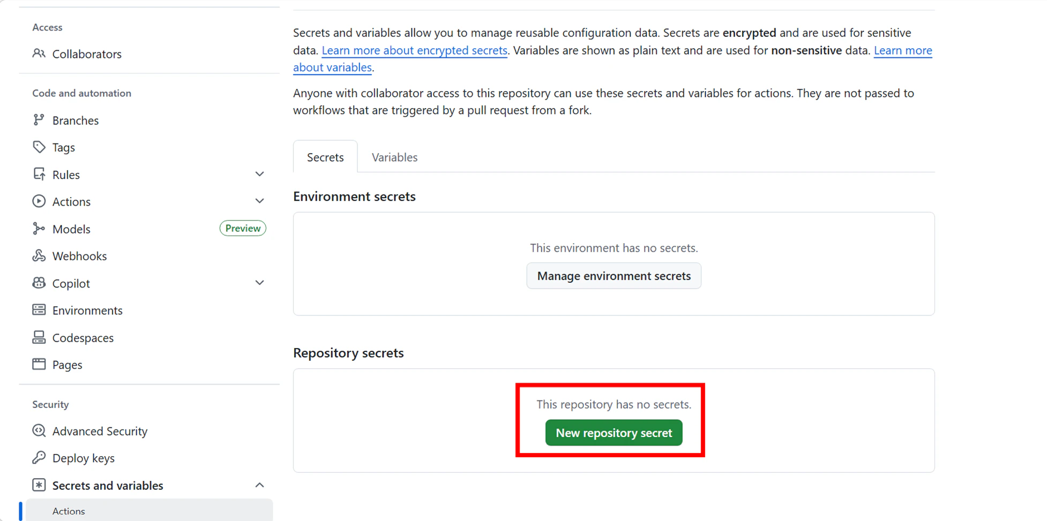Click the New repository secret button
The height and width of the screenshot is (521, 1047).
click(x=614, y=433)
